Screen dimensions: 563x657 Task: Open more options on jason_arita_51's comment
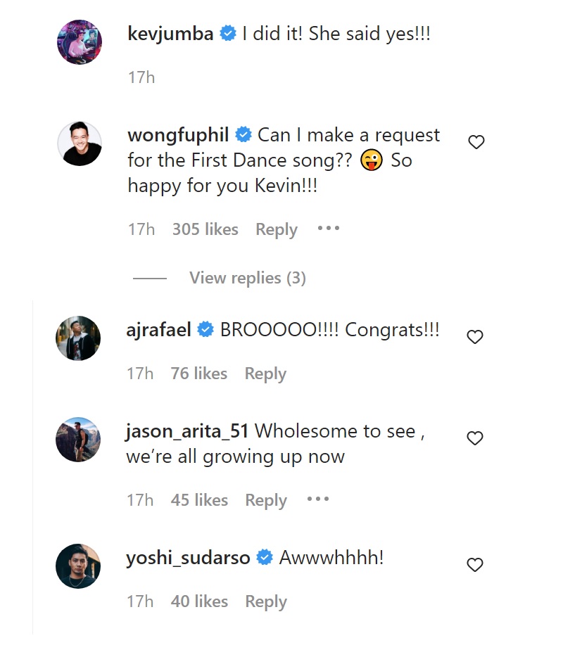tap(317, 499)
